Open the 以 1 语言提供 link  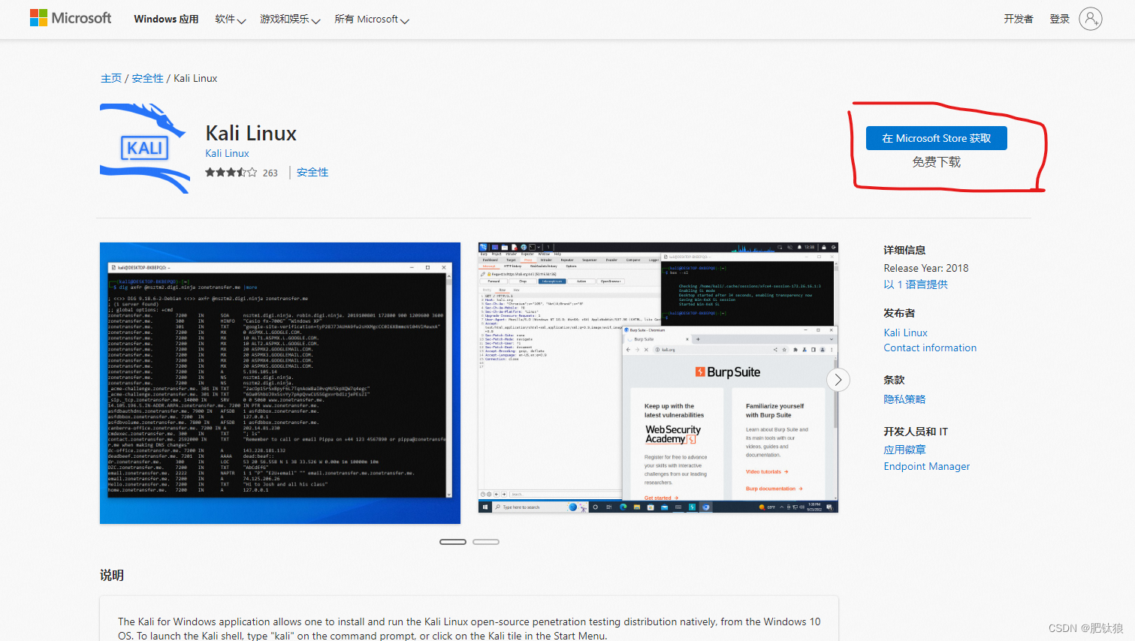916,284
